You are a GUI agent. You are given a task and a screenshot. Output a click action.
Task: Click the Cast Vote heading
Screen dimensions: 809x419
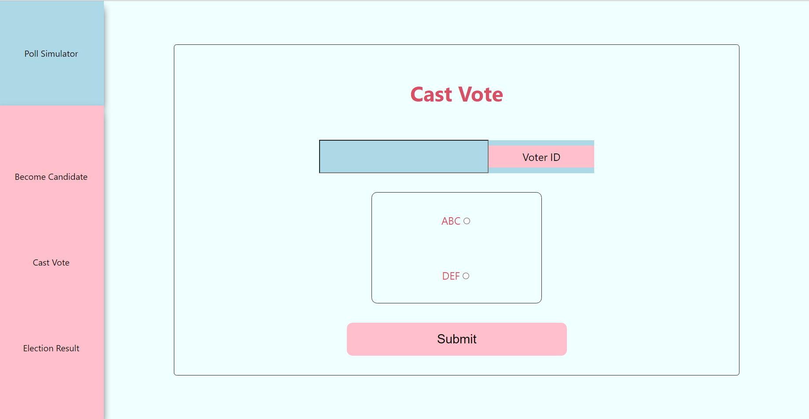point(456,94)
